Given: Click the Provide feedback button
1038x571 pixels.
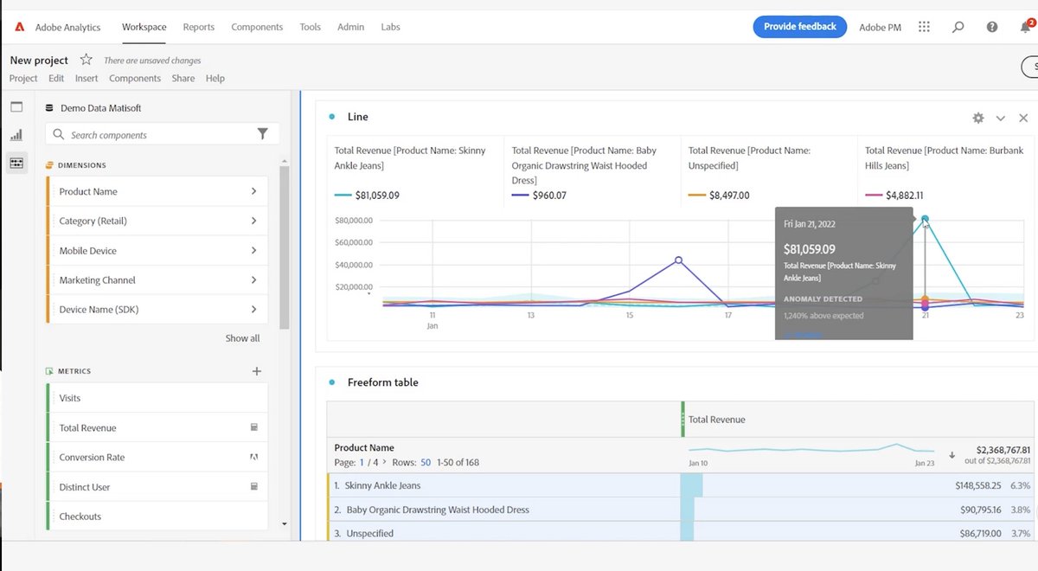Looking at the screenshot, I should pyautogui.click(x=800, y=27).
